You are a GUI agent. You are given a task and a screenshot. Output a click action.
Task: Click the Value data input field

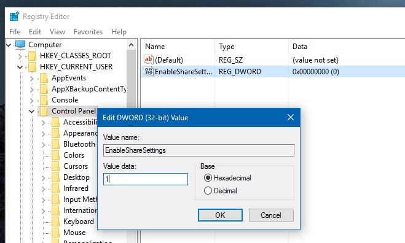tap(146, 179)
